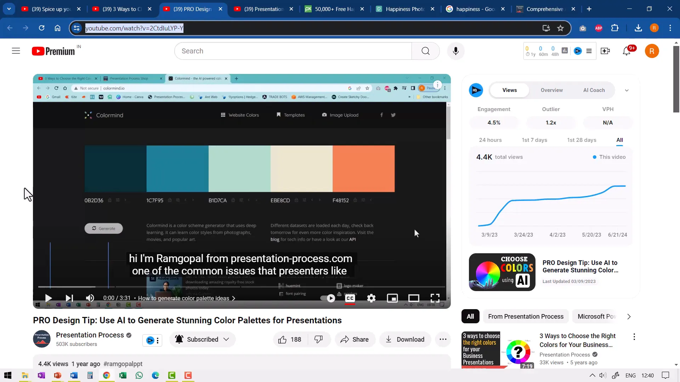Mute the video volume
The image size is (680, 382).
pyautogui.click(x=90, y=298)
